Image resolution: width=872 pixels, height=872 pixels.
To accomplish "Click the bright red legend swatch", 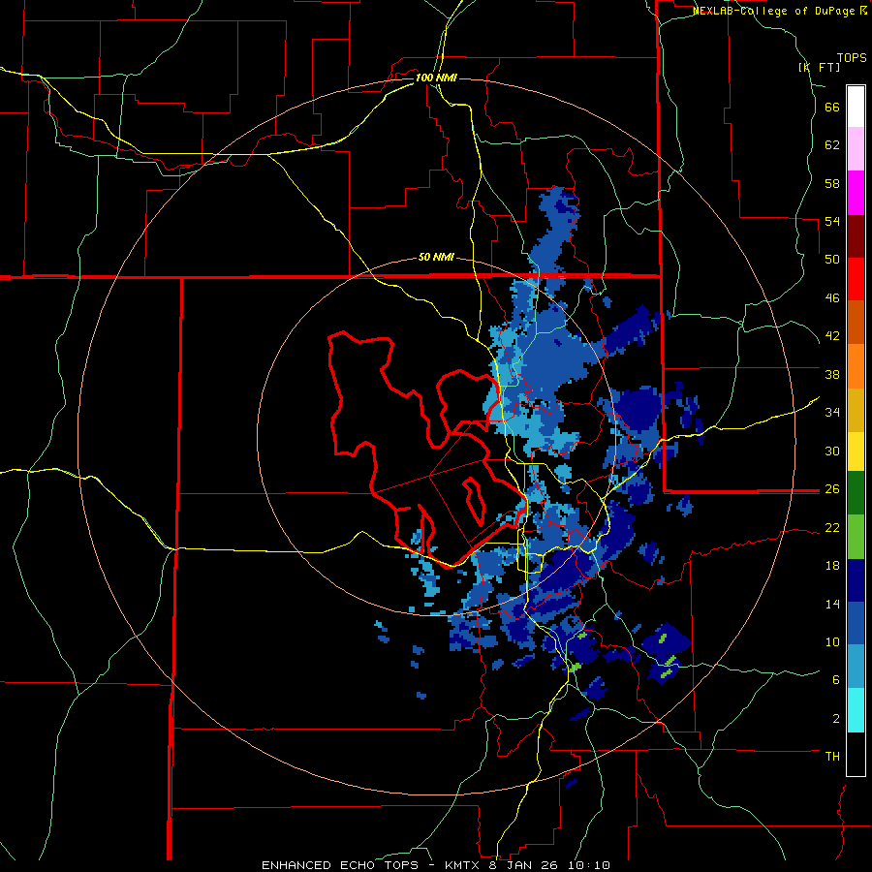I will 856,279.
